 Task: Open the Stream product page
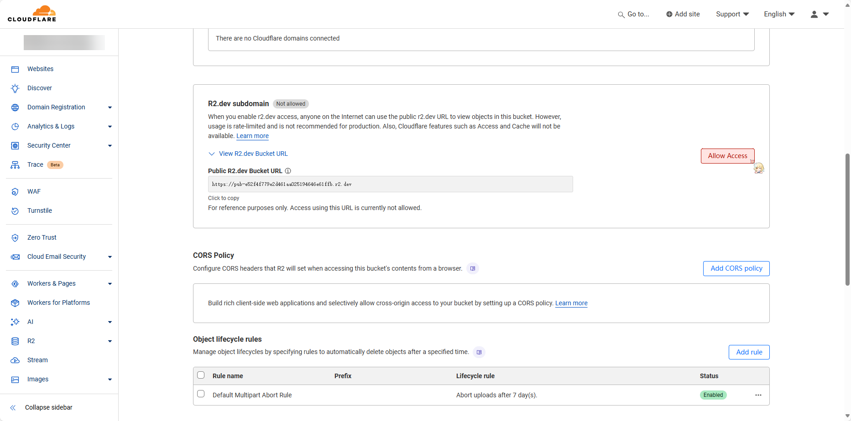point(37,360)
